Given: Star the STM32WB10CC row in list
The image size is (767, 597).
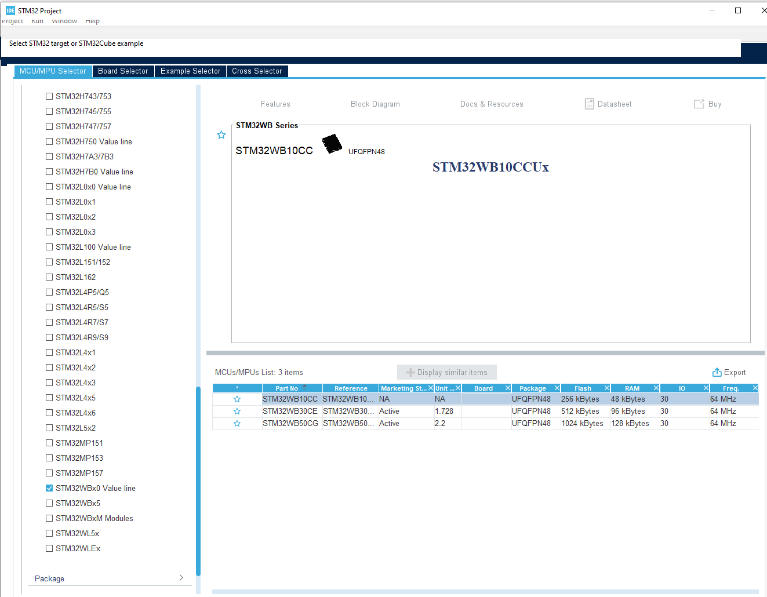Looking at the screenshot, I should [x=237, y=399].
